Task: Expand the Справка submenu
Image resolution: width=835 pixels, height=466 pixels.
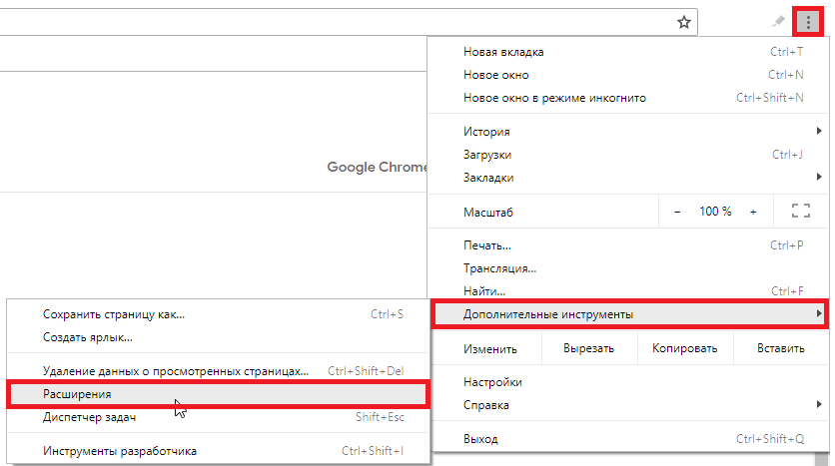Action: [x=629, y=405]
